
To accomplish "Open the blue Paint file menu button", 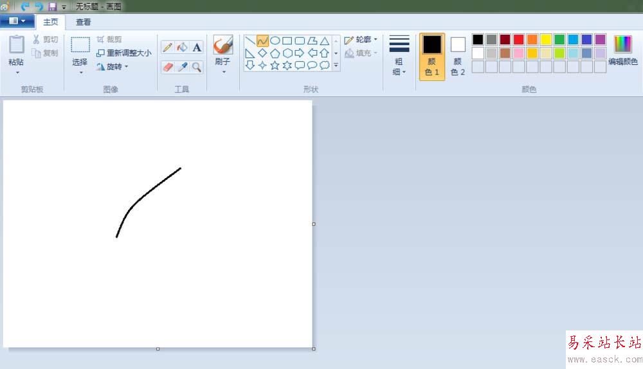I will click(x=17, y=21).
